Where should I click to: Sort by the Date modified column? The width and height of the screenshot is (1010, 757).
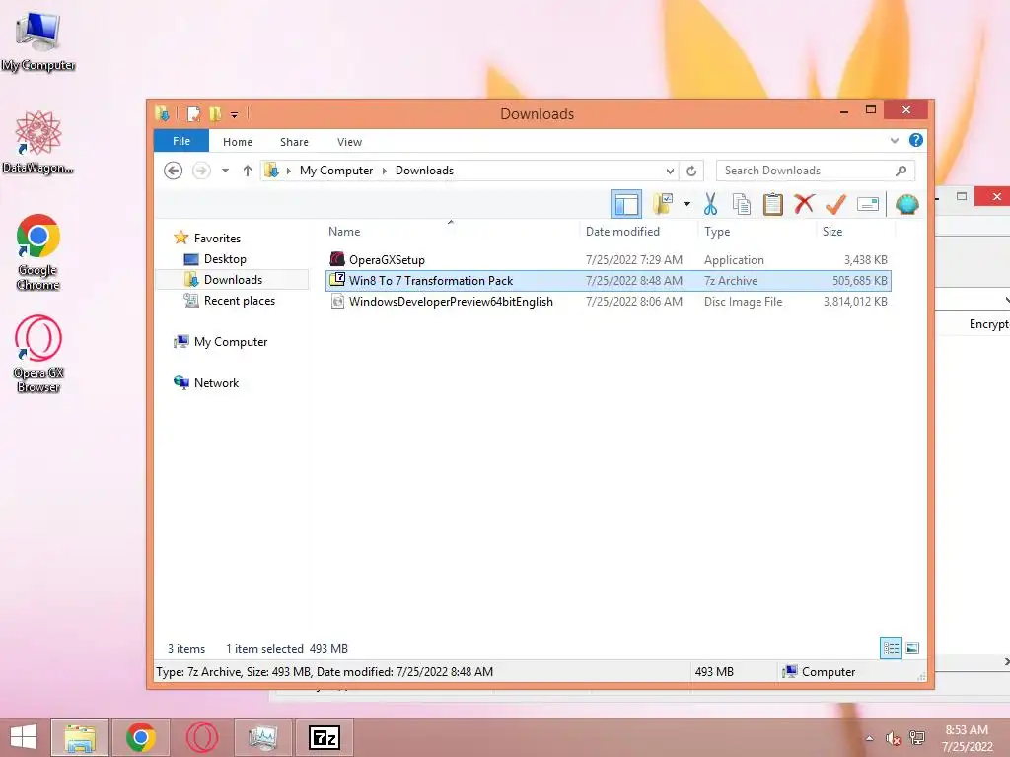tap(622, 231)
